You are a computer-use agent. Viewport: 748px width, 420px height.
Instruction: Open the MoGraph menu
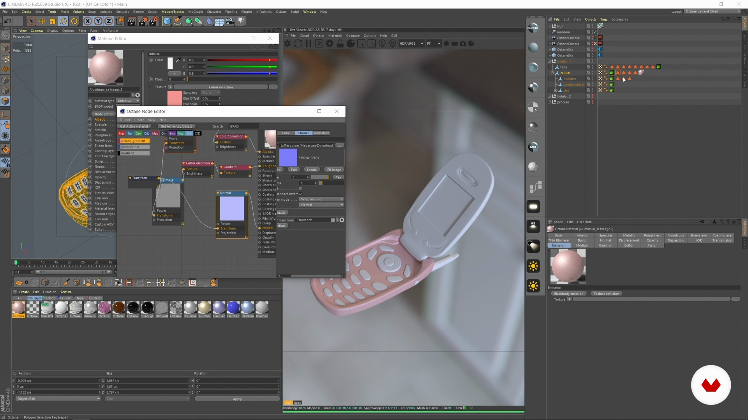(x=196, y=12)
